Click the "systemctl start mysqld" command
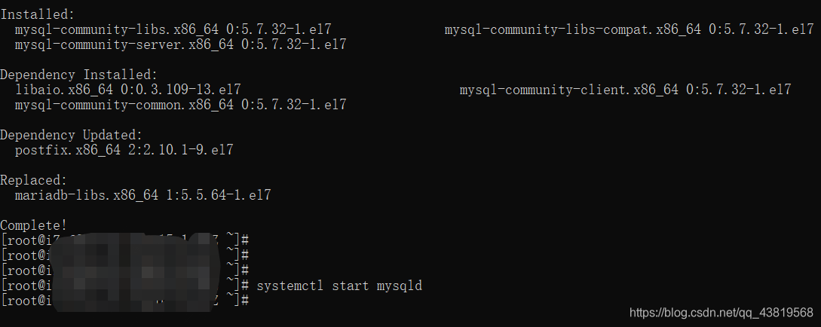 coord(339,286)
